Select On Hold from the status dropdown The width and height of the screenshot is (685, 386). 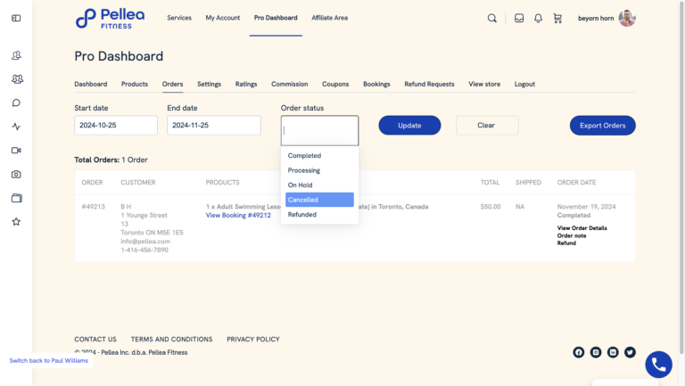pos(319,185)
